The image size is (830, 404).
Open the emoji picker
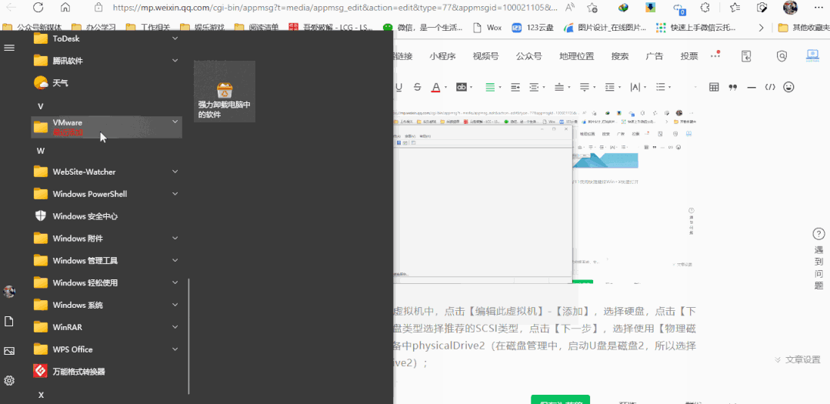(x=788, y=86)
